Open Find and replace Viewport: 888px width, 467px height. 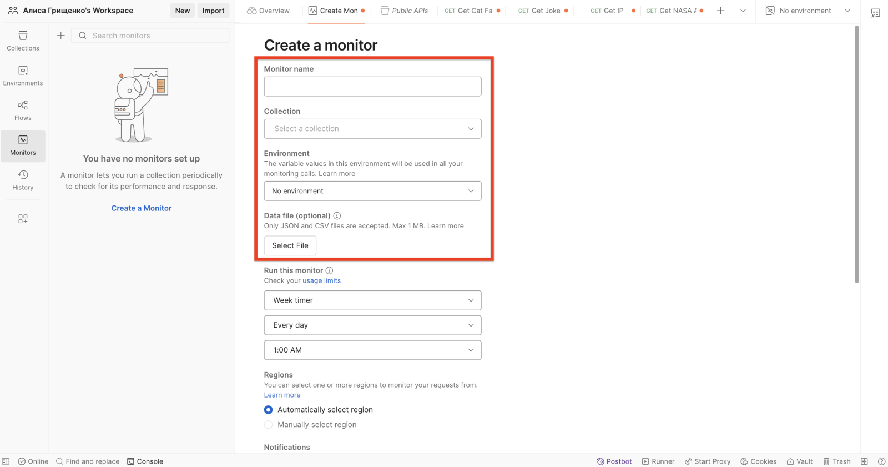[88, 461]
